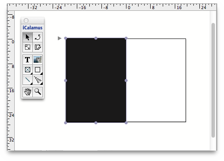The width and height of the screenshot is (224, 161).
Task: Click the empty white right-hand page
Action: pyautogui.click(x=156, y=80)
